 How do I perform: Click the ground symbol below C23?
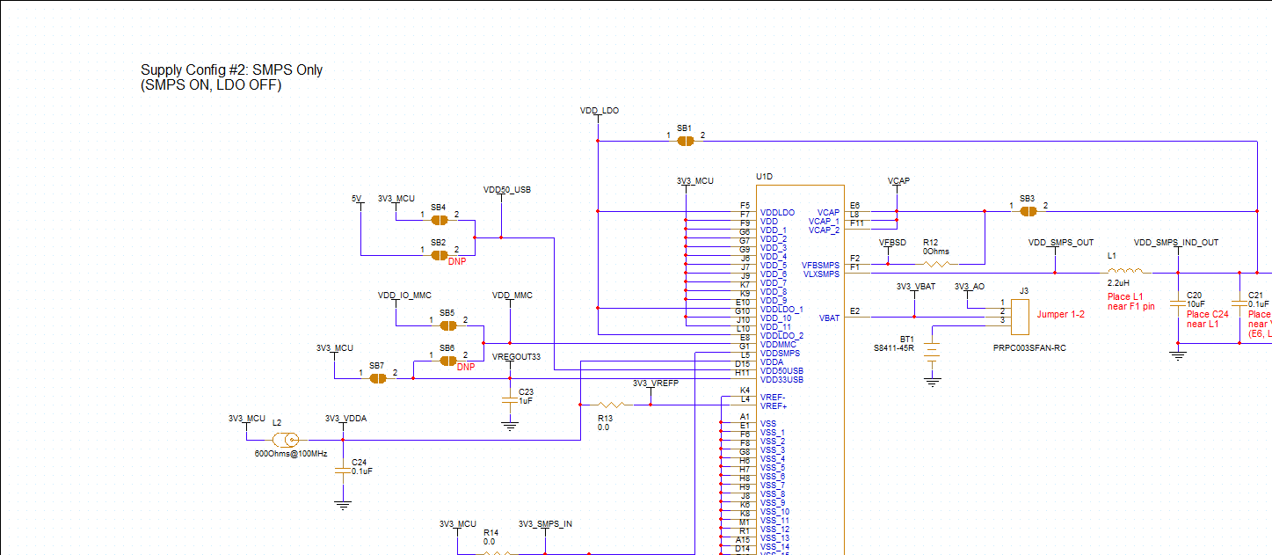[509, 427]
